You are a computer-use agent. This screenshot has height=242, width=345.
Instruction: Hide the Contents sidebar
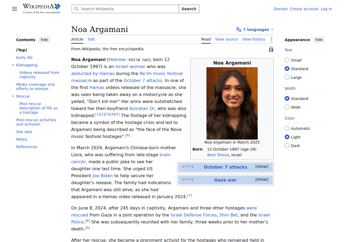[44, 40]
